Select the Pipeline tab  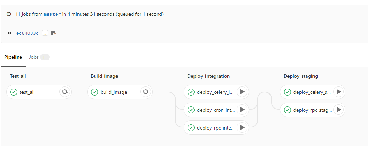point(13,57)
